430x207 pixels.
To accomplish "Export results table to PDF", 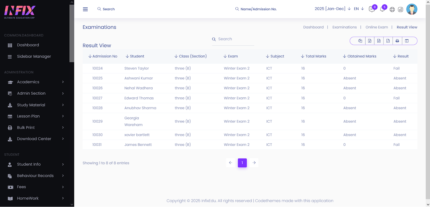I will tap(388, 41).
